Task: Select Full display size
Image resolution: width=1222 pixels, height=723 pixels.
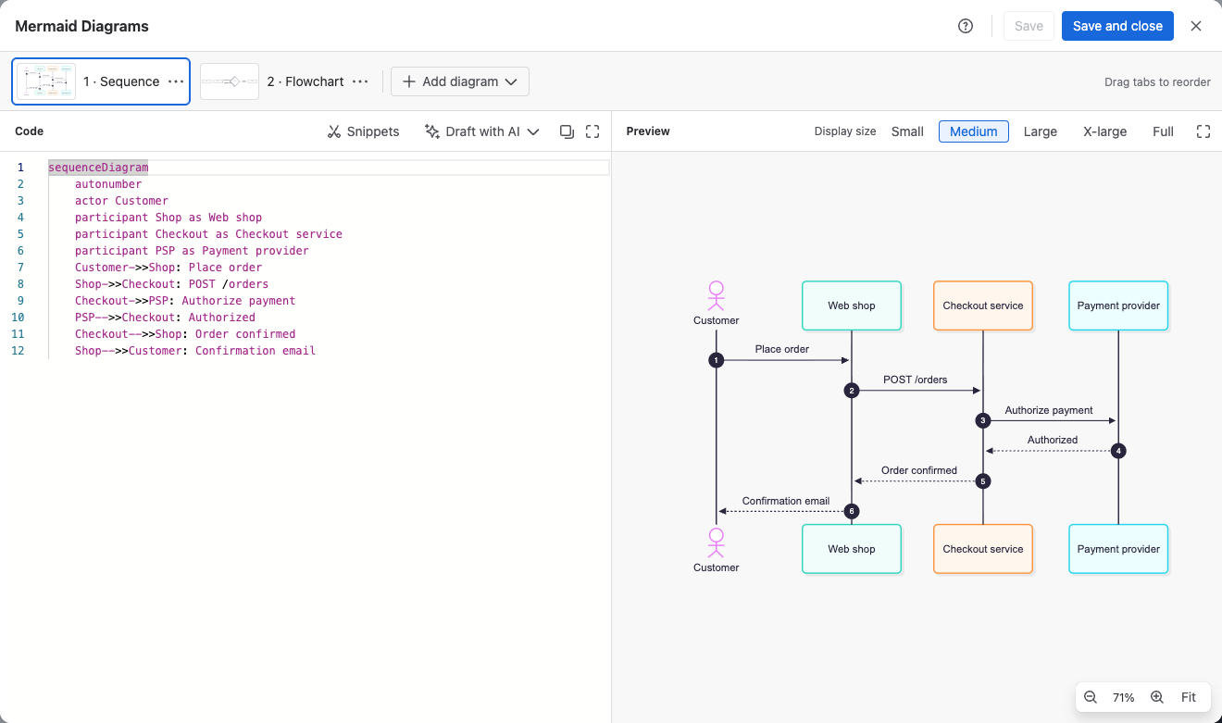Action: (x=1164, y=131)
